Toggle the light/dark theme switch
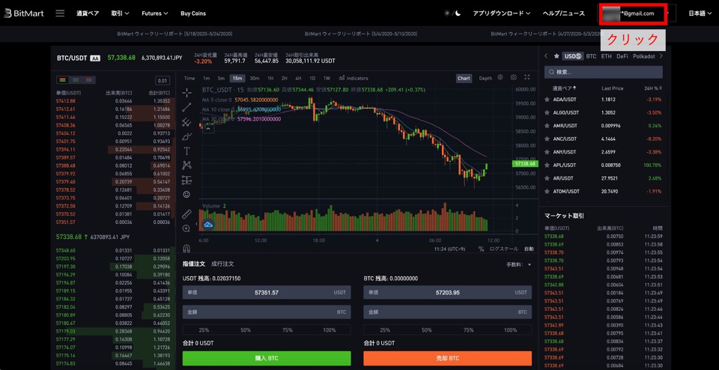This screenshot has width=719, height=370. [452, 13]
